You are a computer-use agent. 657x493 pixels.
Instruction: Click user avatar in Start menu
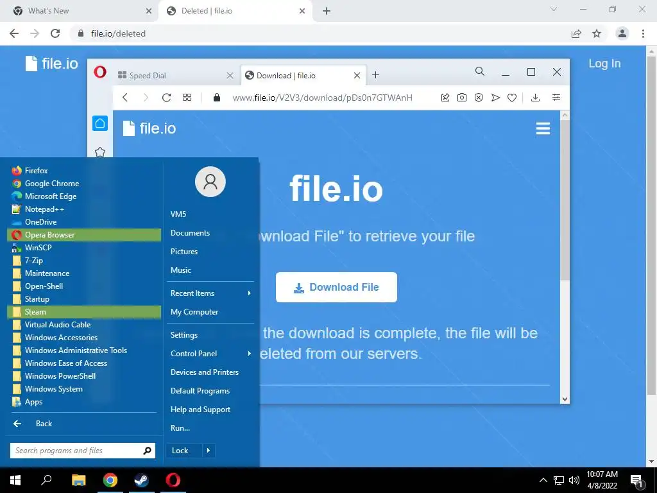(x=210, y=182)
